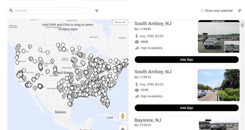Open the Bayonne, NJ listing title

click(x=148, y=120)
